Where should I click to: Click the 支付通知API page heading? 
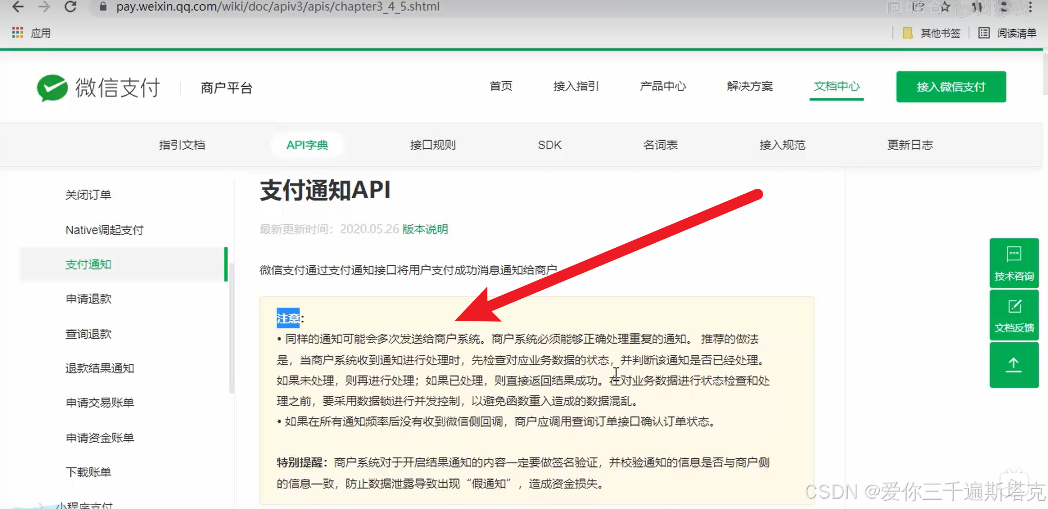[x=325, y=190]
